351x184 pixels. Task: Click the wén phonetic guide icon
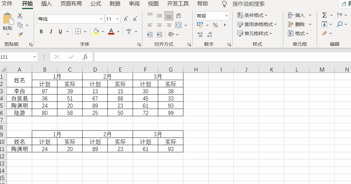(x=129, y=31)
